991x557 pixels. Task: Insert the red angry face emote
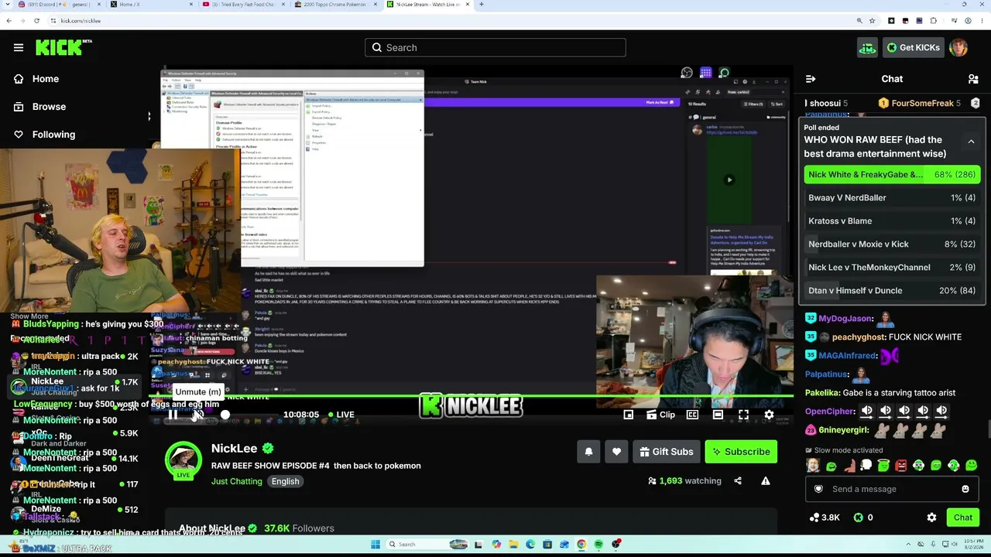901,466
